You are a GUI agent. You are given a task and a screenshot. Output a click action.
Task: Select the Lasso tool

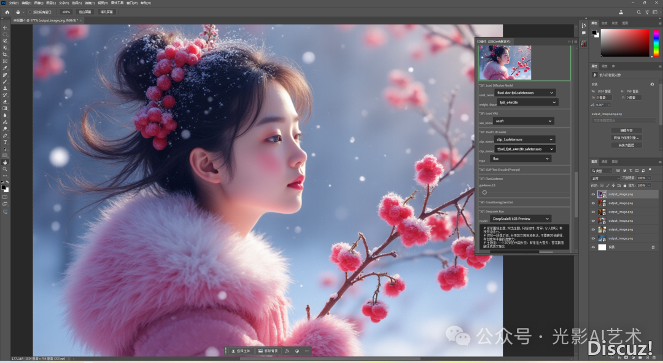point(5,41)
